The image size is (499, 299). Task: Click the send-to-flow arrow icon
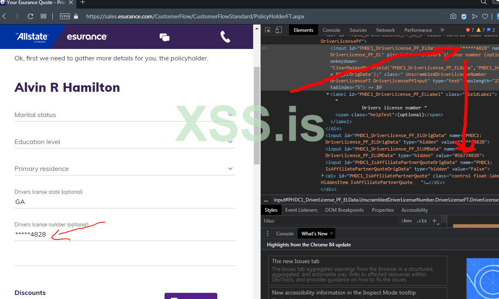point(474,16)
